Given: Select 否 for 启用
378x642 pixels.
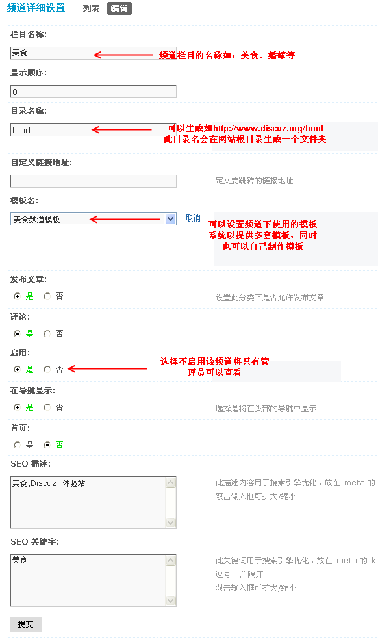Looking at the screenshot, I should [47, 369].
